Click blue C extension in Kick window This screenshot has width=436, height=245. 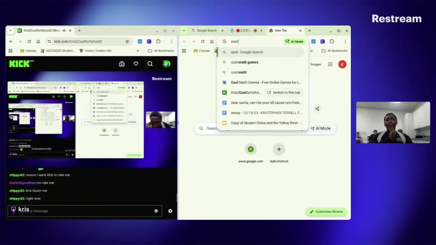pos(149,42)
